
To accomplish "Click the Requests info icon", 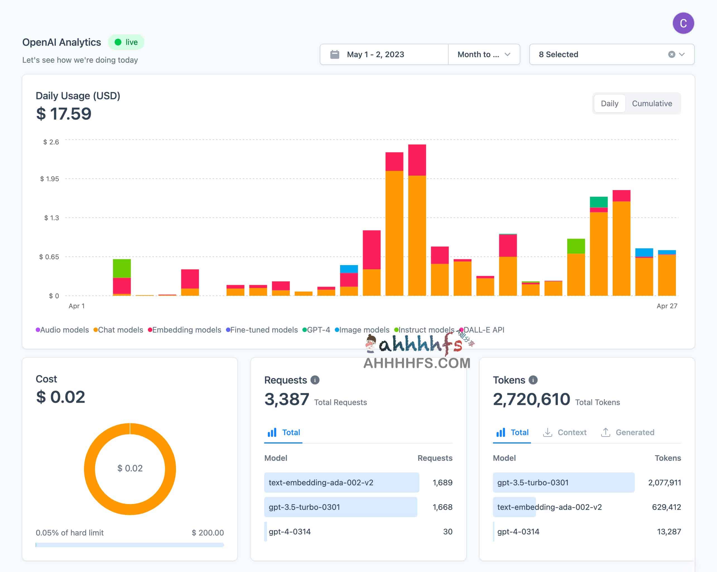I will [315, 380].
